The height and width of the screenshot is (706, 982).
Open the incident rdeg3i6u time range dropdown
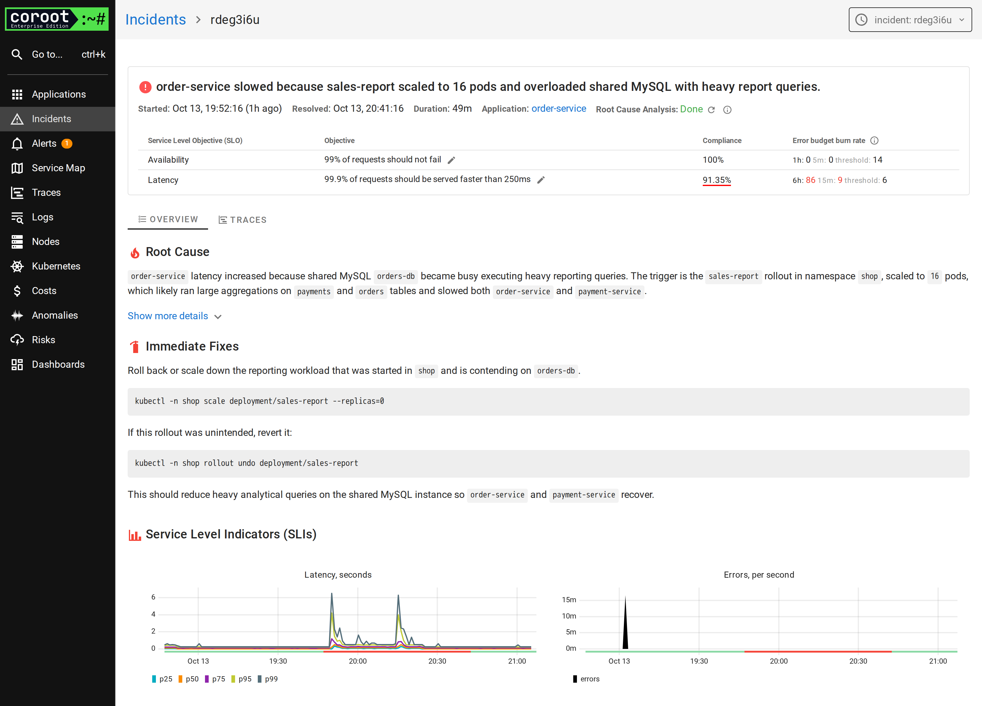pyautogui.click(x=910, y=19)
